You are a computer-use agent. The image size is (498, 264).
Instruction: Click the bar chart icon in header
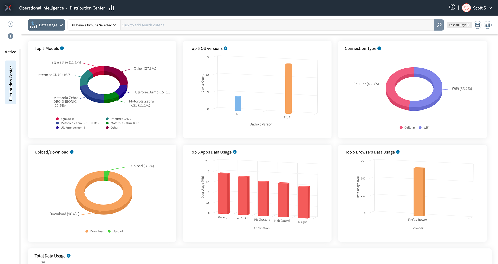(112, 8)
